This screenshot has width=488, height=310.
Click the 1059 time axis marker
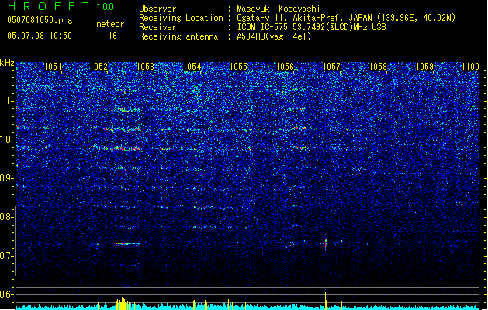pyautogui.click(x=424, y=67)
